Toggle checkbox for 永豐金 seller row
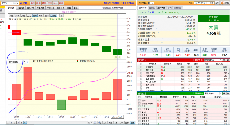The width and height of the screenshot is (230, 125). point(140,115)
